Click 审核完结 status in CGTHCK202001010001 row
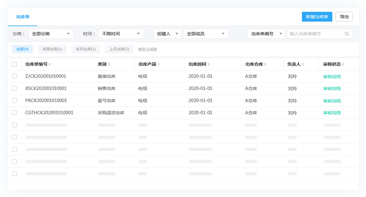The width and height of the screenshot is (366, 197). pos(332,113)
